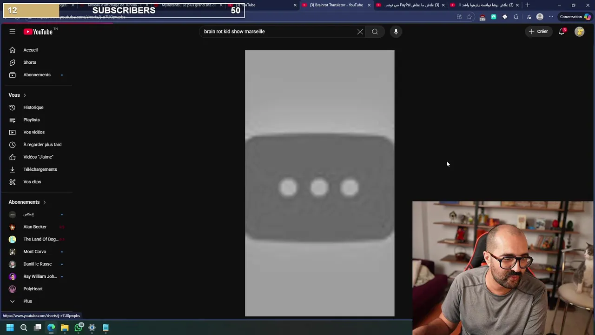Open a new browser tab
595x335 pixels.
[527, 5]
